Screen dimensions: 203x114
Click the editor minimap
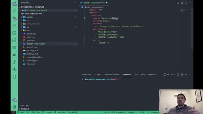point(185,10)
